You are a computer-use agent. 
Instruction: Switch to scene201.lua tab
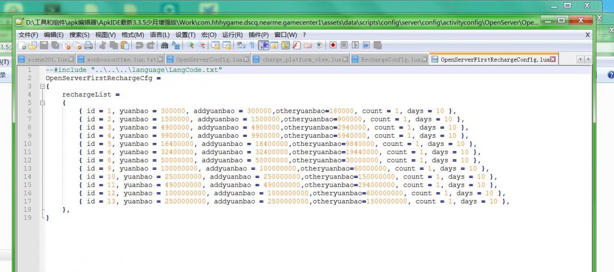[x=47, y=59]
